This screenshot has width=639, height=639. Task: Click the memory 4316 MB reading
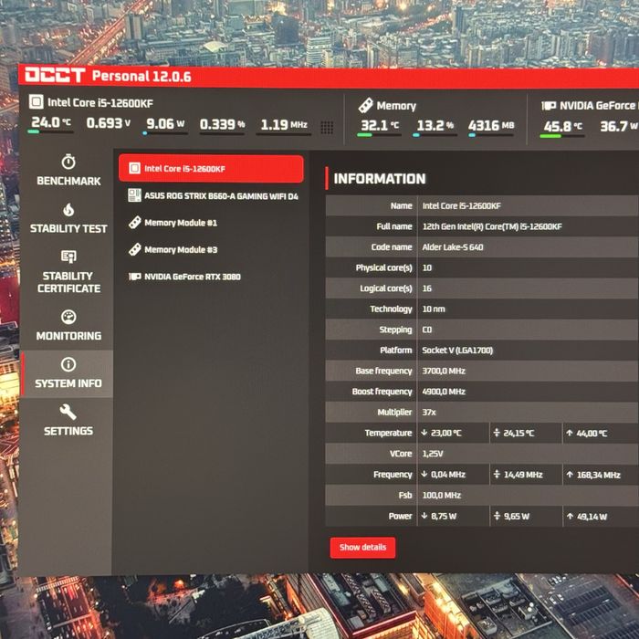pyautogui.click(x=491, y=126)
